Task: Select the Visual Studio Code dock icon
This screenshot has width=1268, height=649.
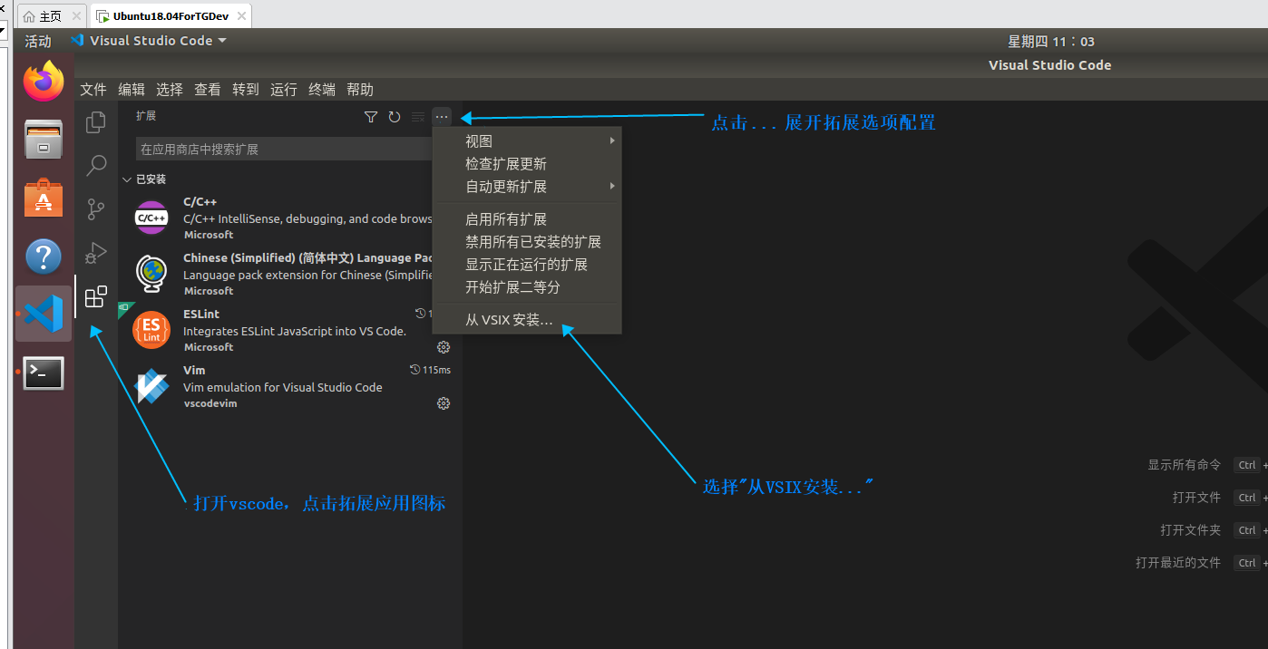Action: tap(44, 314)
